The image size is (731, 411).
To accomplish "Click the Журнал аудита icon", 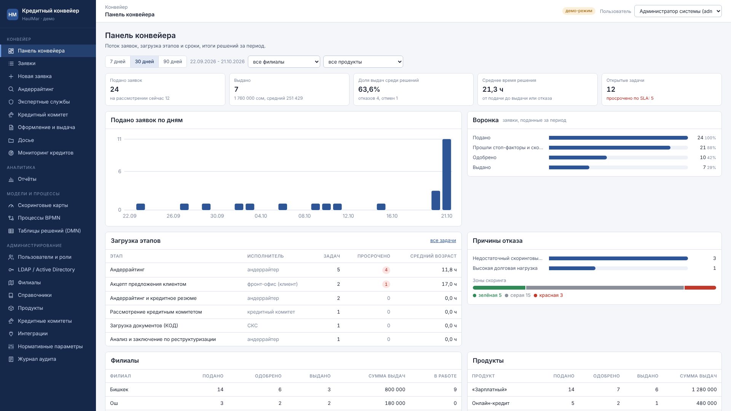I will click(x=11, y=359).
